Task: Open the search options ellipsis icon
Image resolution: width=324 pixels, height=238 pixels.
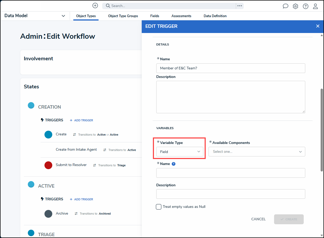Action: click(240, 6)
